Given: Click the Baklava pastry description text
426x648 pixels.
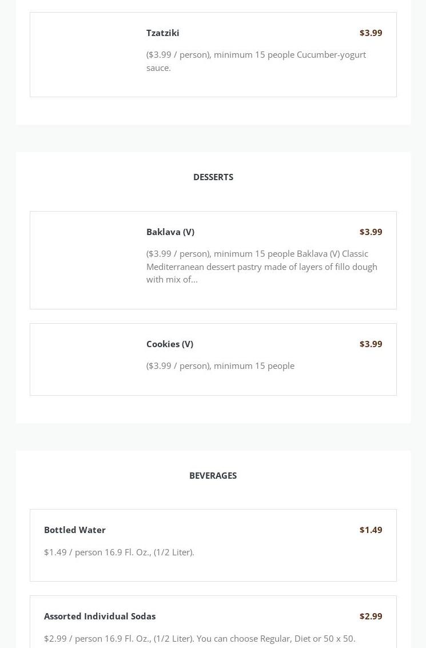Looking at the screenshot, I should 261,266.
